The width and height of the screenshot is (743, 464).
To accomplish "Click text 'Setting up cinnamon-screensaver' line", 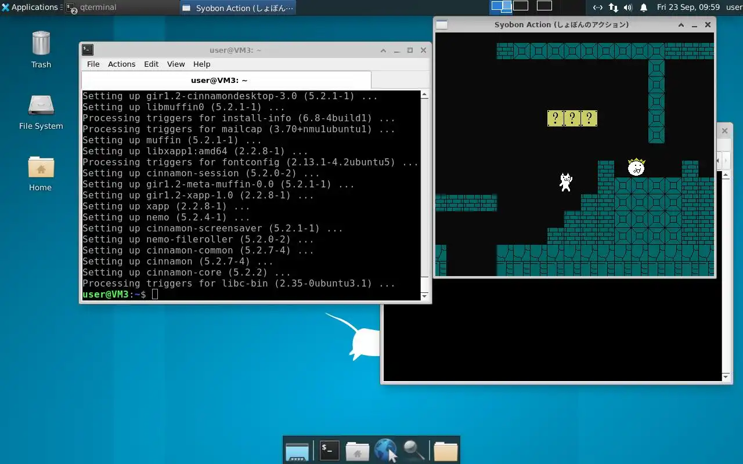I will pyautogui.click(x=212, y=229).
